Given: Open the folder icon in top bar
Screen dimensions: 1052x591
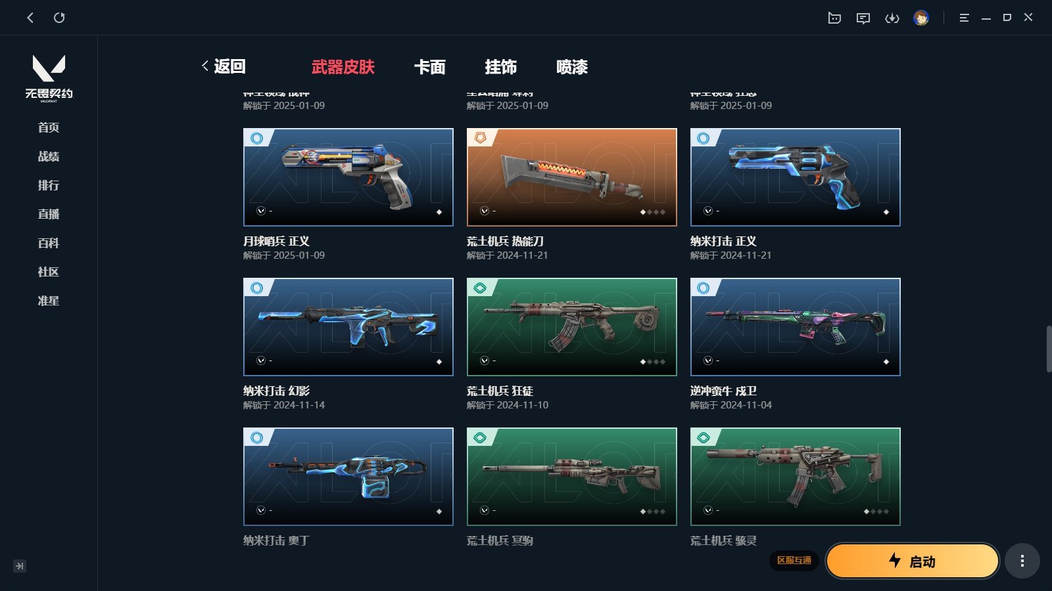Looking at the screenshot, I should point(834,18).
